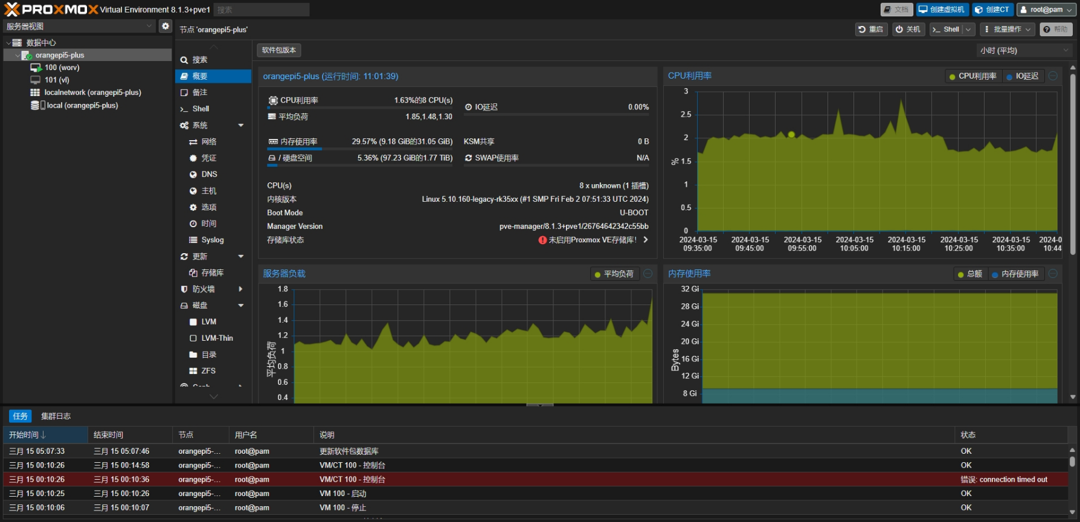Click memory chart undo zoom icon
1080x522 pixels.
[1053, 274]
